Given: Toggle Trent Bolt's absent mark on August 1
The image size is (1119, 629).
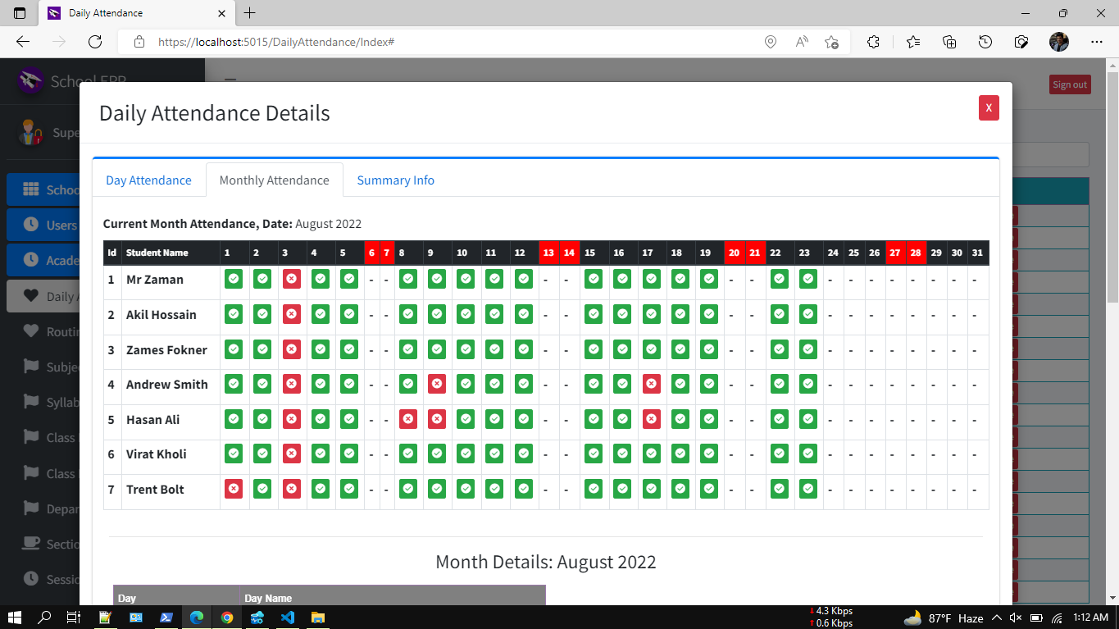Looking at the screenshot, I should (x=234, y=489).
